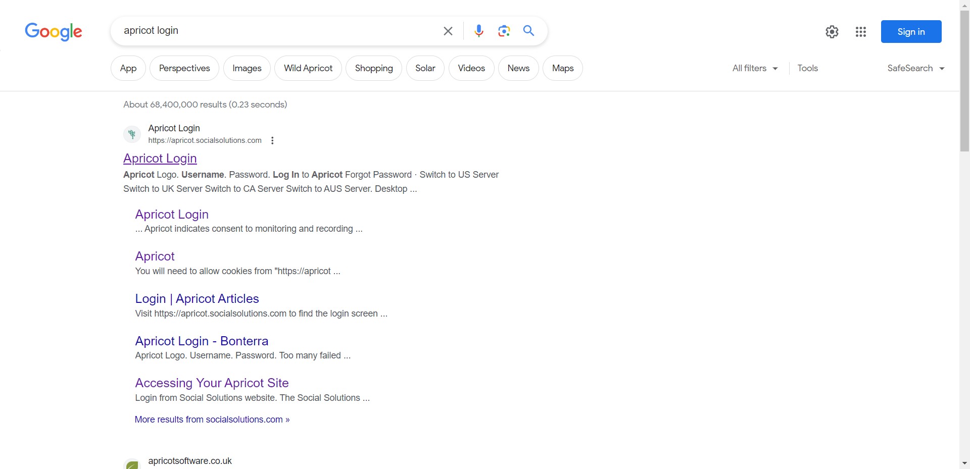This screenshot has width=970, height=469.
Task: Switch to the Images tab
Action: click(x=247, y=68)
